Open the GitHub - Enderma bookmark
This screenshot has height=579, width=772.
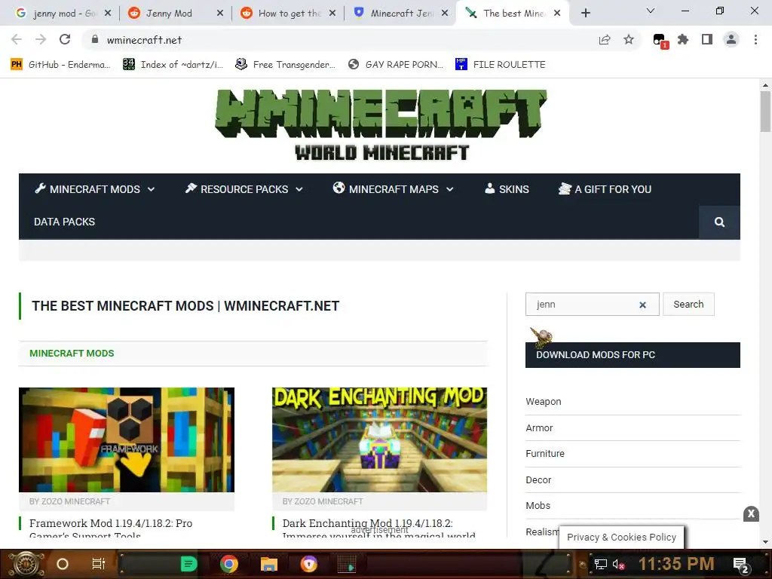tap(60, 65)
